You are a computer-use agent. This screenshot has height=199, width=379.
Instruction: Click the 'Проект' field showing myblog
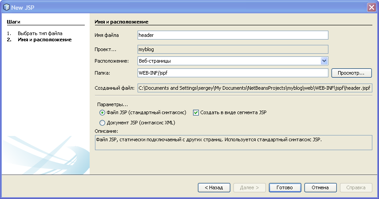point(233,49)
